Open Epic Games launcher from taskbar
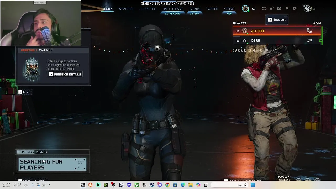This screenshot has height=189, width=336. (x=144, y=185)
